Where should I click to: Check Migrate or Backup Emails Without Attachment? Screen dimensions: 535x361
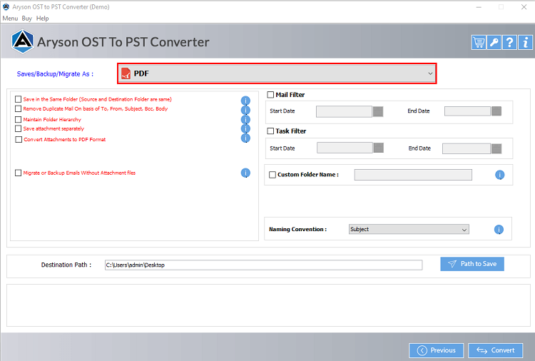point(18,173)
